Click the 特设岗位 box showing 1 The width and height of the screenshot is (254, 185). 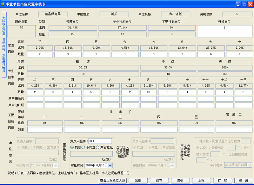pos(224,31)
